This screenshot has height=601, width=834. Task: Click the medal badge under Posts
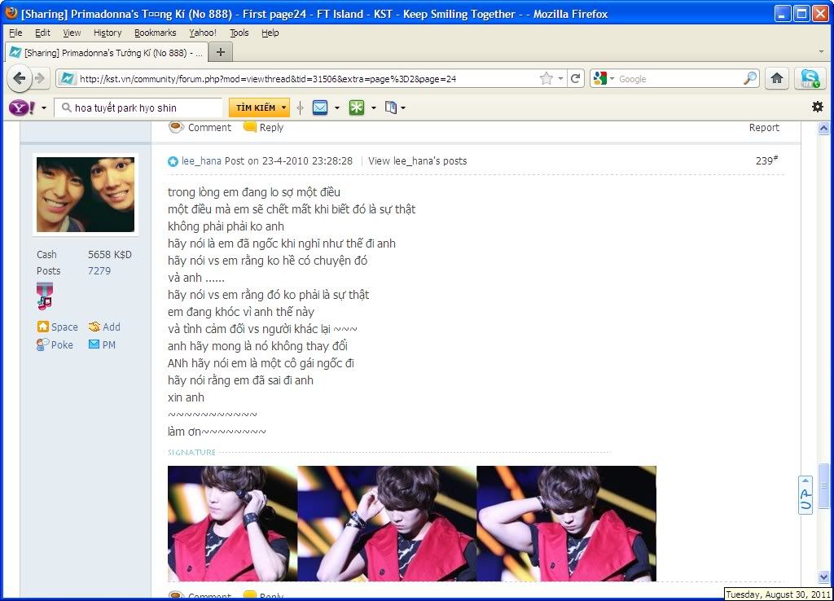tap(45, 296)
